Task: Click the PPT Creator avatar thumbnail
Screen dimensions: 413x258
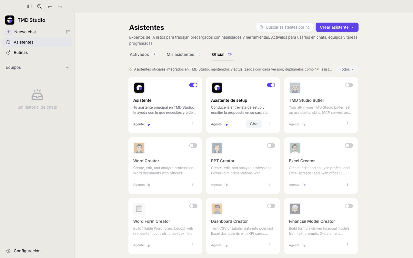Action: click(217, 148)
